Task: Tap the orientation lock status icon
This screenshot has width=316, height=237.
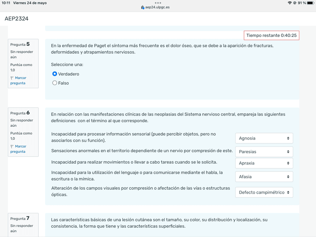Action: 295,3
